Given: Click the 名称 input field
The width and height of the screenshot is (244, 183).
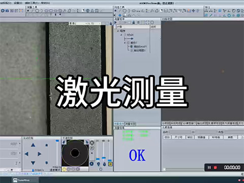Looking at the screenshot, I should pos(180,132).
